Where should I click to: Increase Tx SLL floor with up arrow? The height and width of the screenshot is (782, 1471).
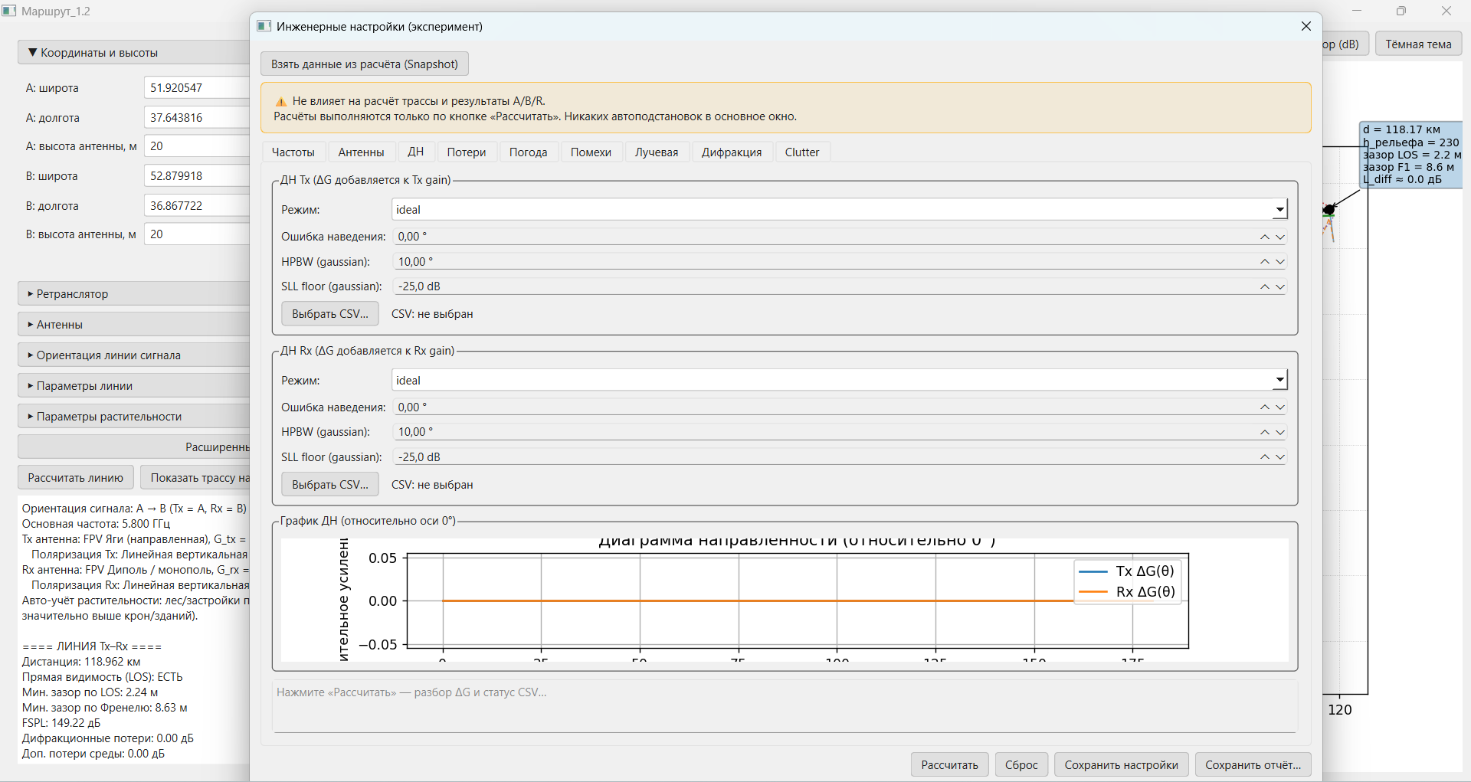tap(1264, 286)
